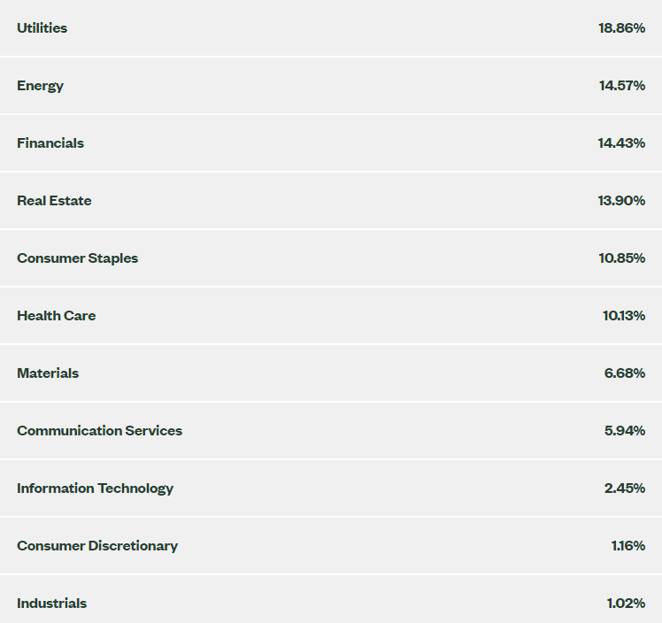
Task: Select the Consumer Staples row
Action: coord(331,258)
